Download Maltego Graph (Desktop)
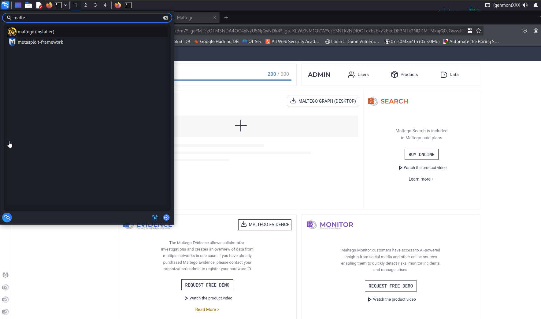 323,101
